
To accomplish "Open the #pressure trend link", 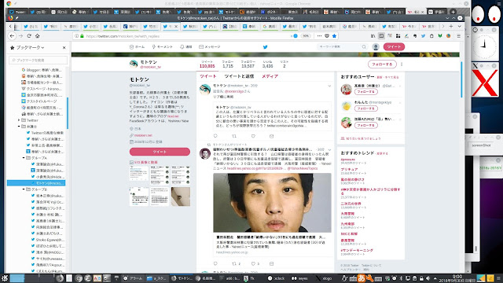I will 347,160.
